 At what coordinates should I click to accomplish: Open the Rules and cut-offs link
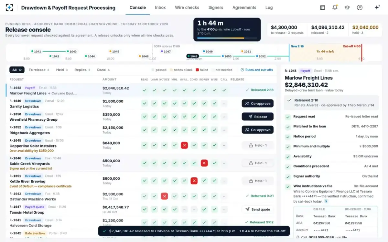tap(257, 70)
